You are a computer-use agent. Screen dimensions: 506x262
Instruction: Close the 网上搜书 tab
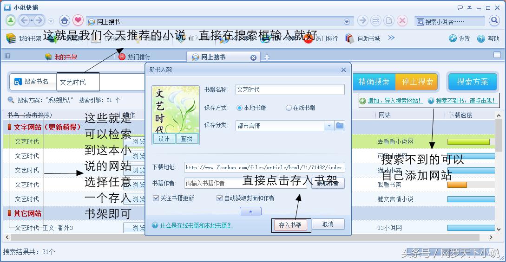tap(253, 58)
